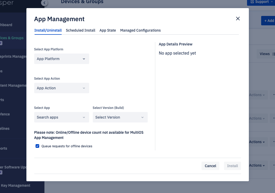Click the Support icon button

252,2
